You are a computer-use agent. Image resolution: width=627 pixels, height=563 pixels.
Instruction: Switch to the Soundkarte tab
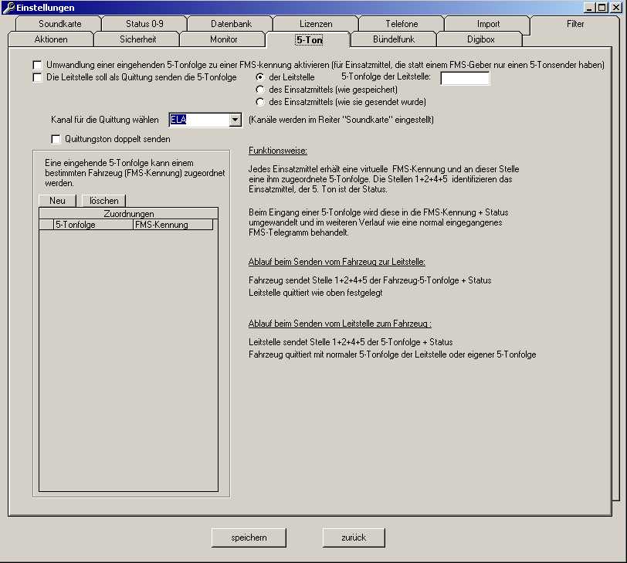[x=59, y=24]
